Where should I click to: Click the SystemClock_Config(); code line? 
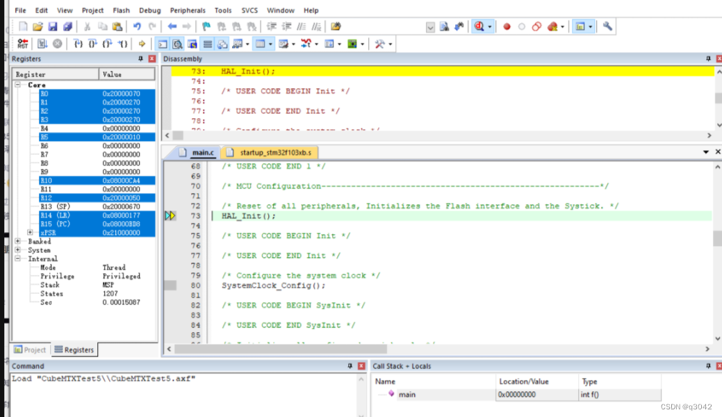click(x=274, y=286)
